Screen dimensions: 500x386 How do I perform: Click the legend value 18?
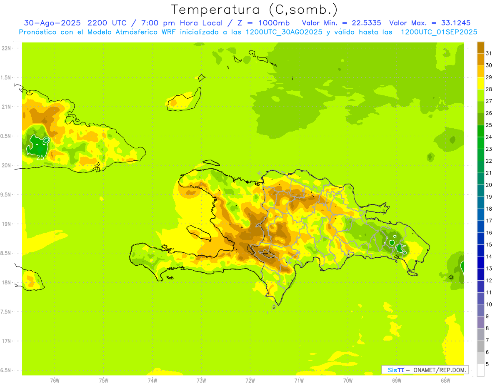pyautogui.click(x=489, y=209)
